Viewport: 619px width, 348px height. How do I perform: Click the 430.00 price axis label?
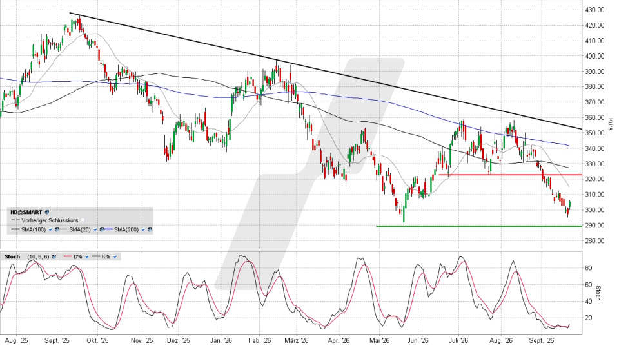594,10
